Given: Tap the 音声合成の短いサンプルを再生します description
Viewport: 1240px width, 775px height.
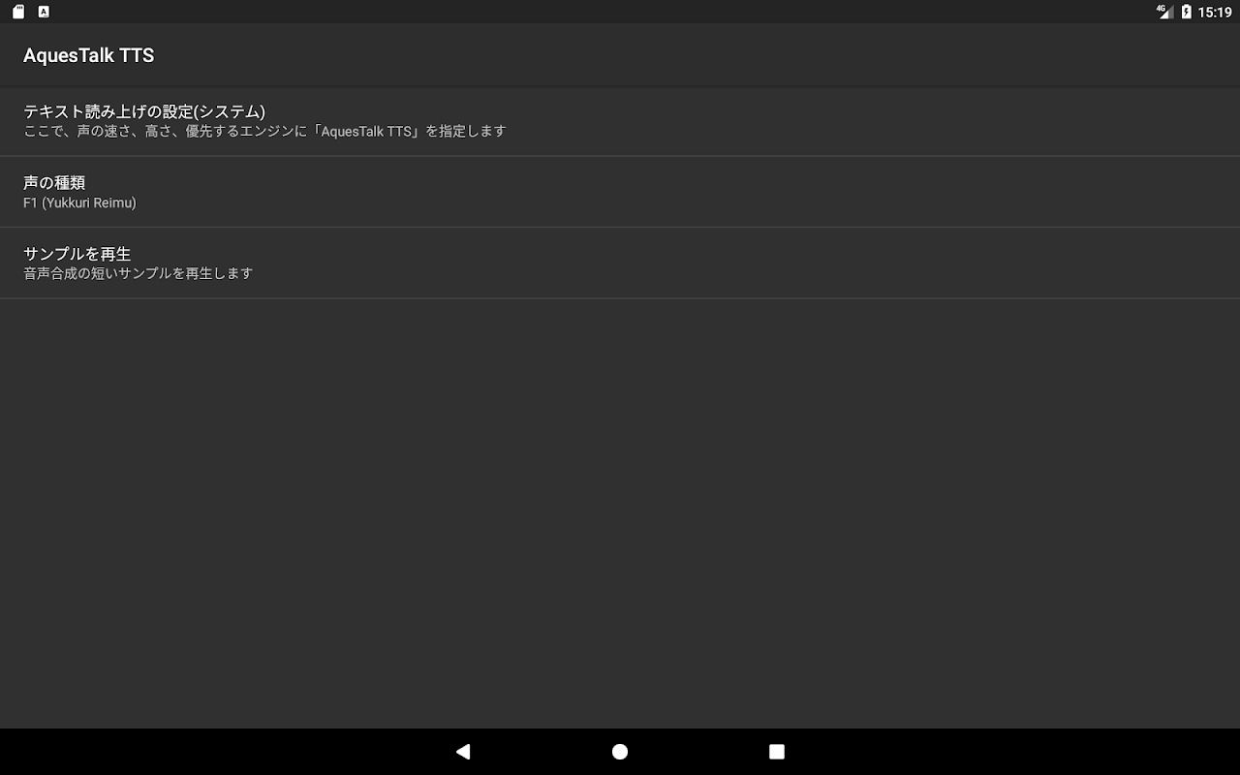Looking at the screenshot, I should point(139,273).
